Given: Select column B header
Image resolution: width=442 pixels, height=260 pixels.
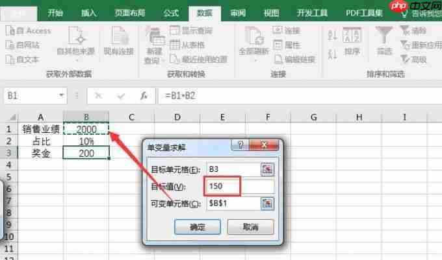Looking at the screenshot, I should pyautogui.click(x=86, y=117).
